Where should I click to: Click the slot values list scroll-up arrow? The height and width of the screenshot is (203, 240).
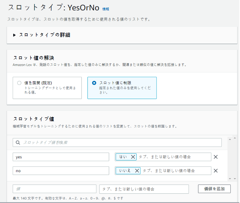click(230, 139)
